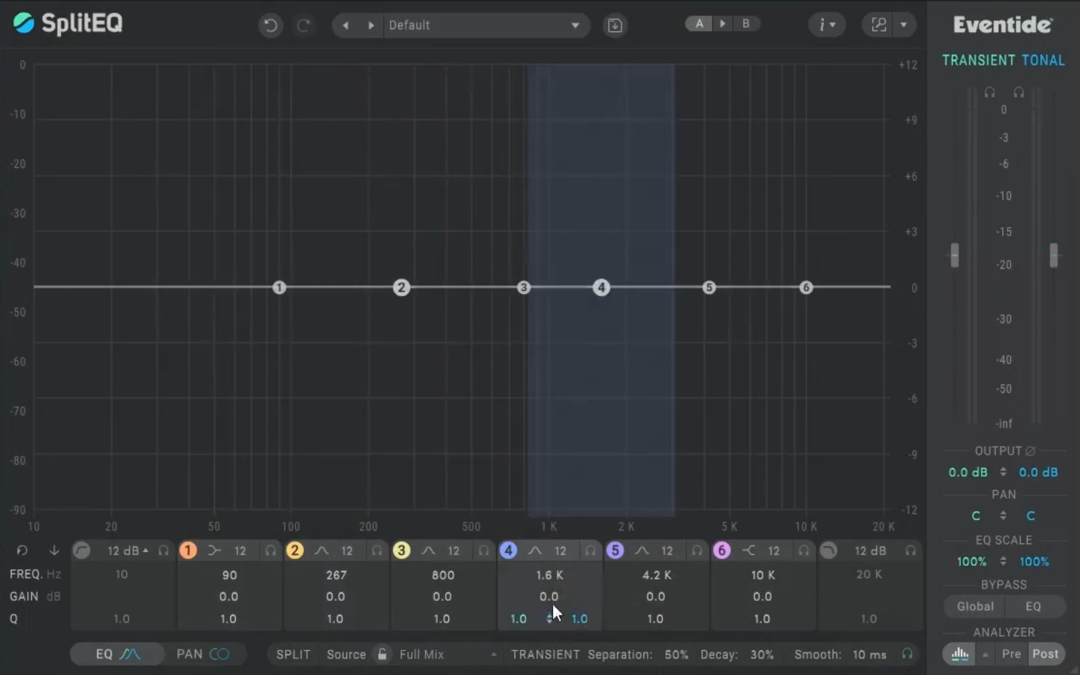Click Smooth value 10 ms

coord(869,655)
